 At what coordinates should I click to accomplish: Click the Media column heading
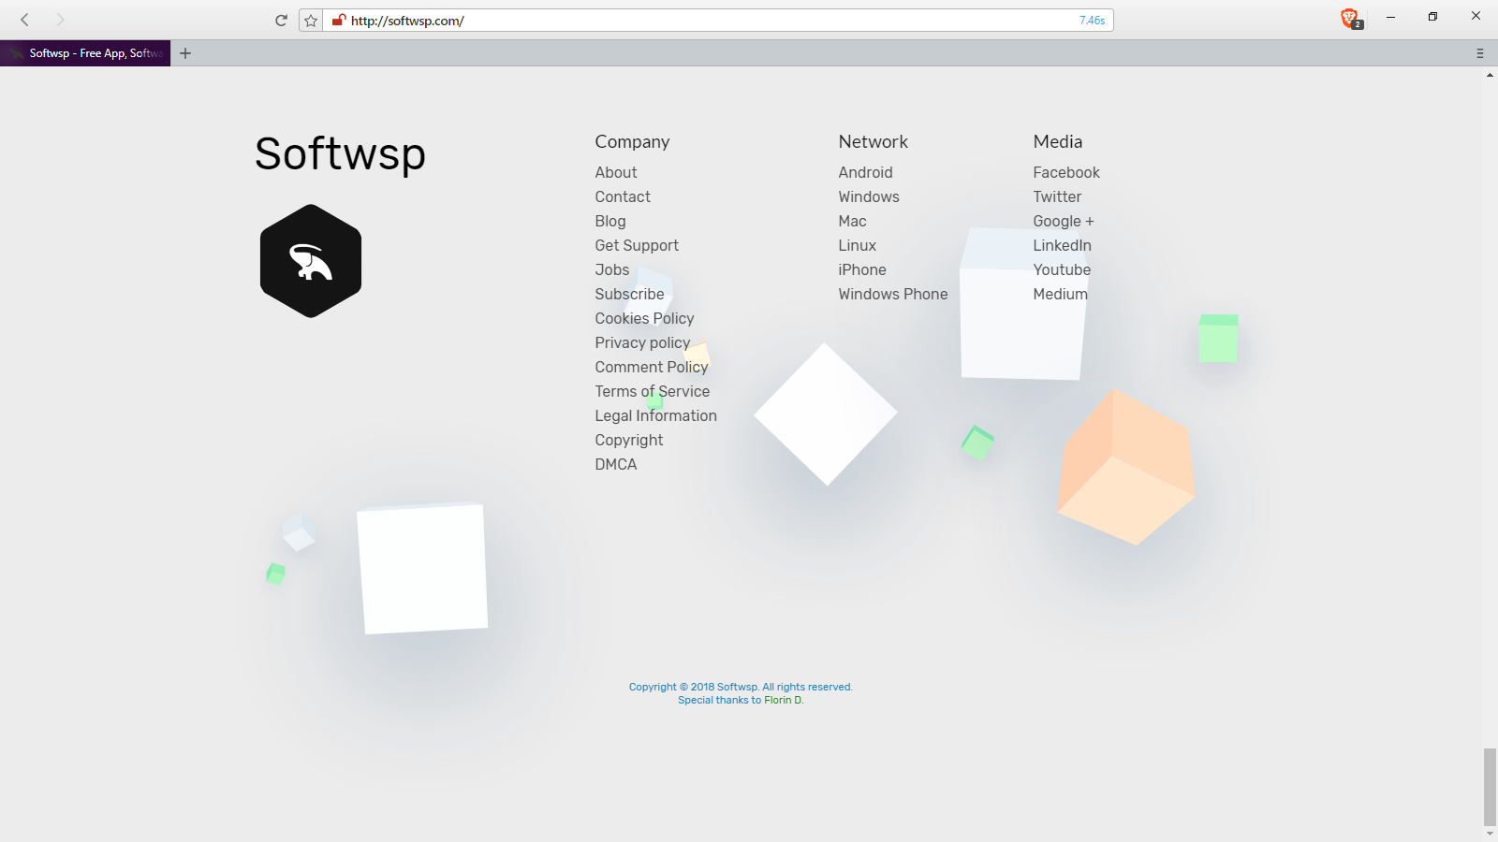pyautogui.click(x=1058, y=141)
